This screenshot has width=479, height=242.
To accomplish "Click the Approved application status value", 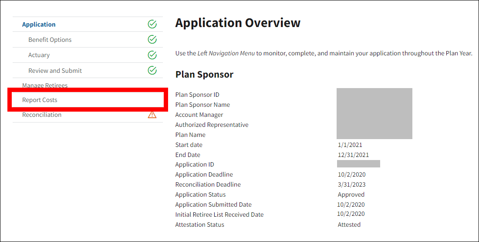I will pyautogui.click(x=351, y=194).
